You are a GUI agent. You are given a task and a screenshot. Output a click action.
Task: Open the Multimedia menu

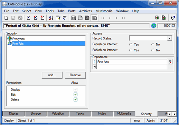(x=104, y=11)
